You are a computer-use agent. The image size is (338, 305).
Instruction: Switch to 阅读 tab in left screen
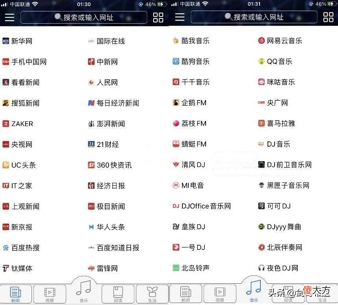click(118, 294)
